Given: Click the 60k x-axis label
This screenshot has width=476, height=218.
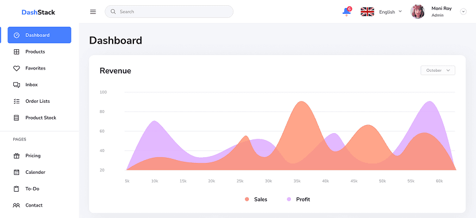Looking at the screenshot, I should [x=439, y=181].
